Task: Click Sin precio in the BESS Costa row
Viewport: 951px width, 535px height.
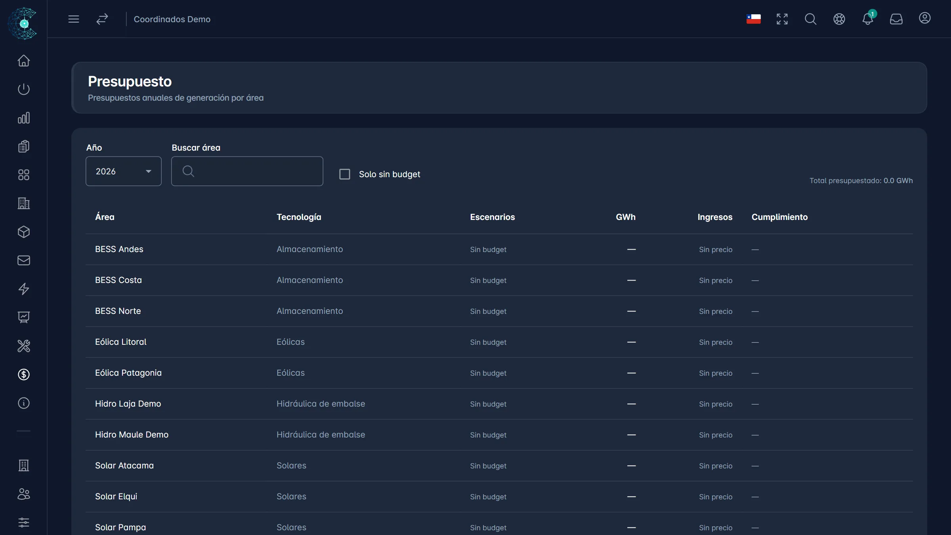Action: click(x=716, y=281)
